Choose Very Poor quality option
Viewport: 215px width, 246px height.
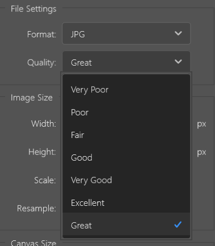coord(126,90)
